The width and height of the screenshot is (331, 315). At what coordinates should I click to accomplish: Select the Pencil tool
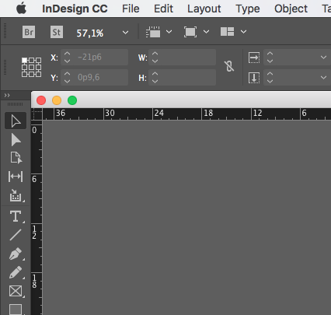click(16, 272)
